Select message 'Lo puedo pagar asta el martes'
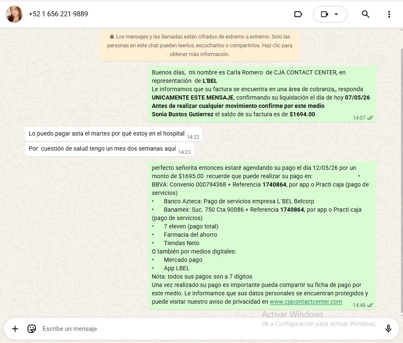This screenshot has width=403, height=343. click(113, 134)
